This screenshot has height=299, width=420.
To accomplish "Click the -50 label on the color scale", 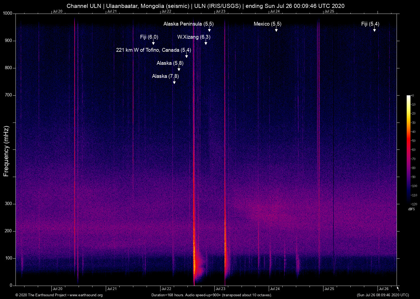I will pos(413,141).
